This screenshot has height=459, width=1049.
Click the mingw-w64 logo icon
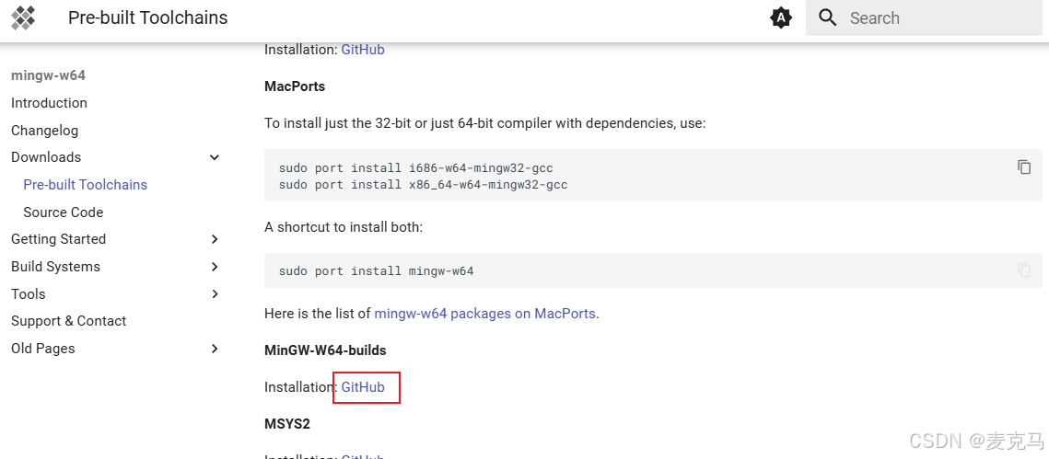click(23, 18)
